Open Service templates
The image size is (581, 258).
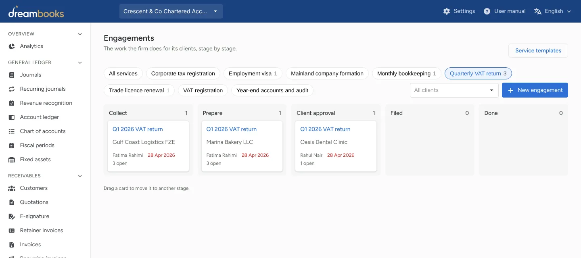click(538, 50)
